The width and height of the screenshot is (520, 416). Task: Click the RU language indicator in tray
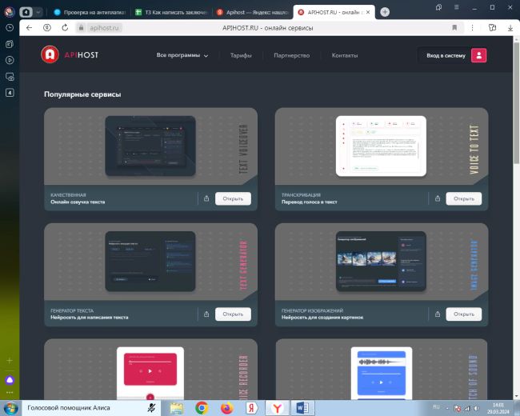(x=436, y=406)
